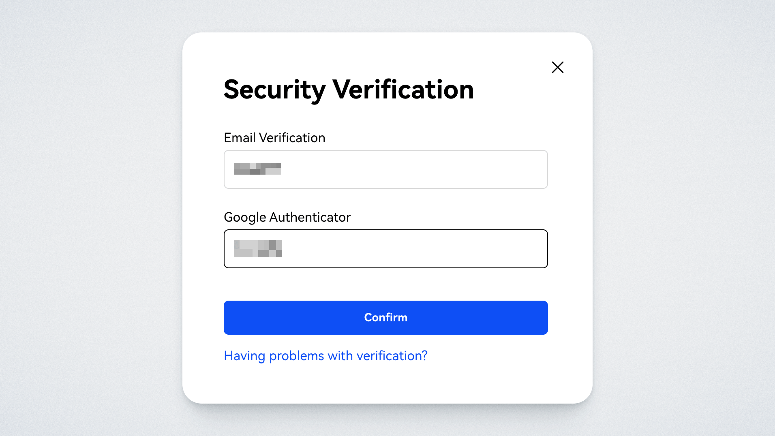Click the word "Verification" in the dialog title
Screen dimensions: 775x436
tap(403, 90)
